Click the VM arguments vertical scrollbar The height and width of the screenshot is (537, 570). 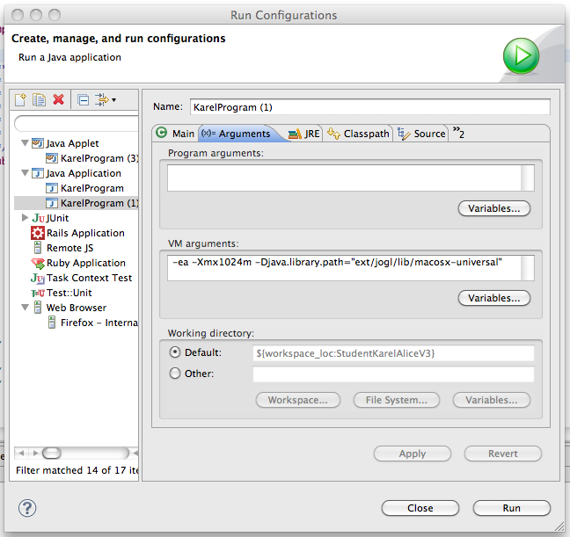[x=528, y=268]
